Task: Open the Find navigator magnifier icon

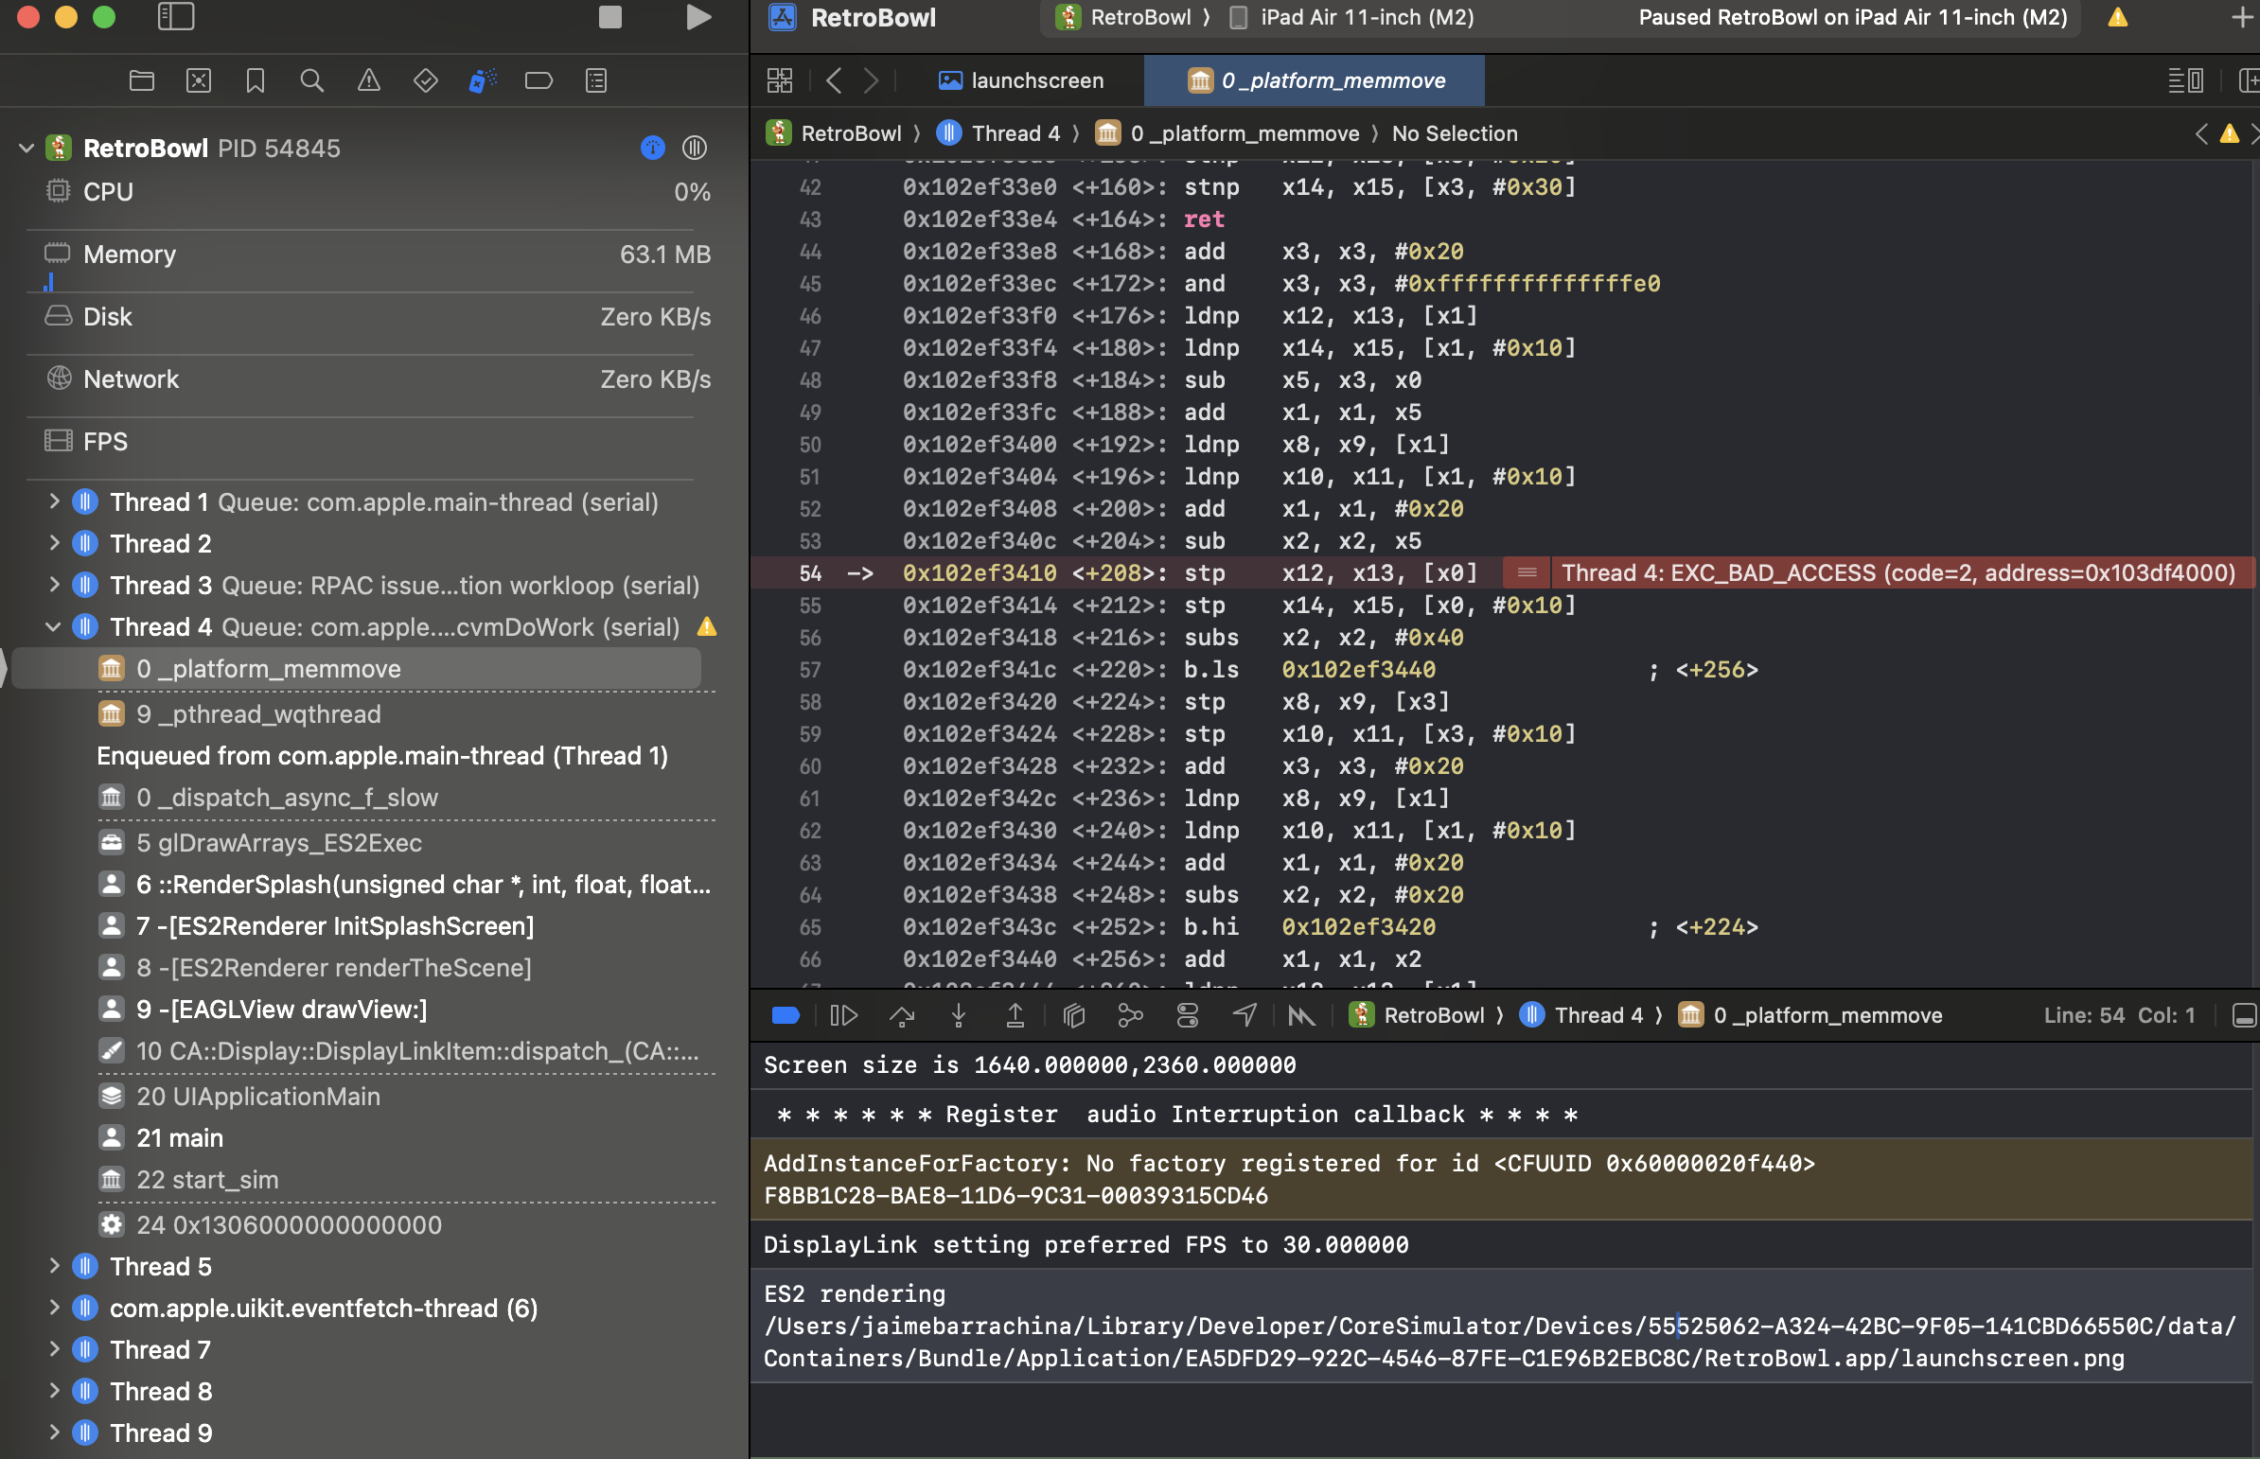Action: pos(311,80)
